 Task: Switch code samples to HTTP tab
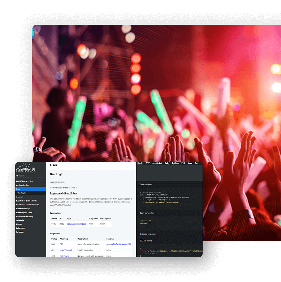tap(147, 163)
